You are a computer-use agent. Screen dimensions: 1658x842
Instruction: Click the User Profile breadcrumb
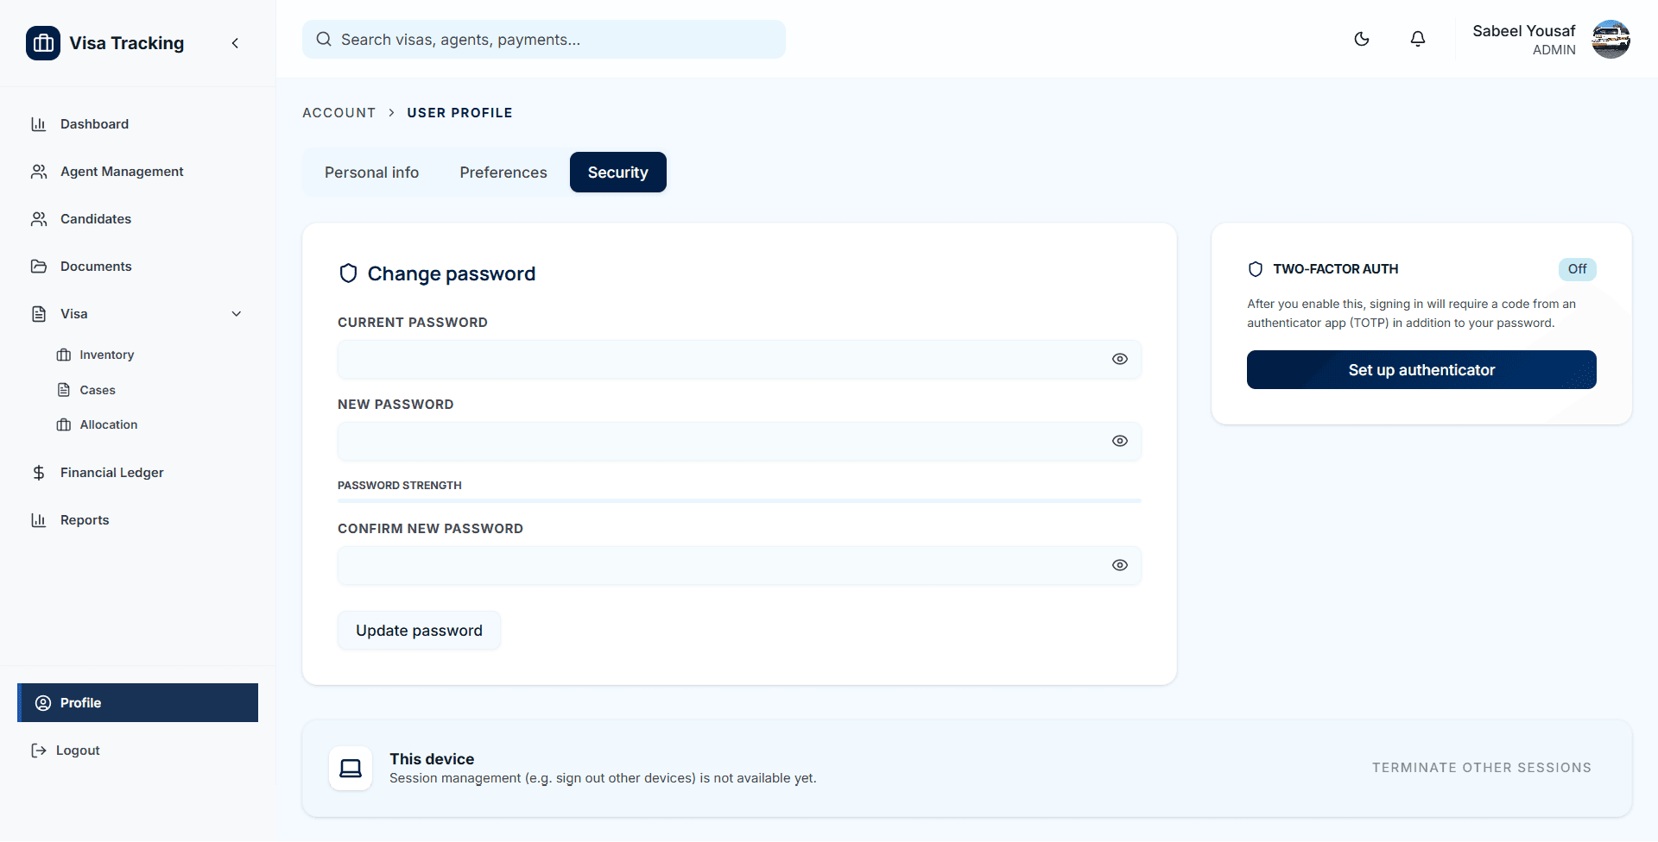pos(459,113)
